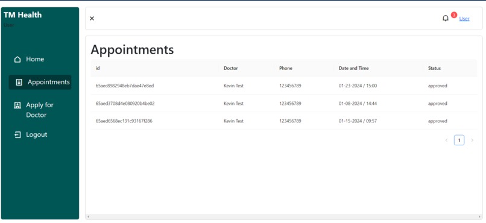Image resolution: width=486 pixels, height=223 pixels.
Task: Select page 1 in pagination
Action: coord(459,140)
